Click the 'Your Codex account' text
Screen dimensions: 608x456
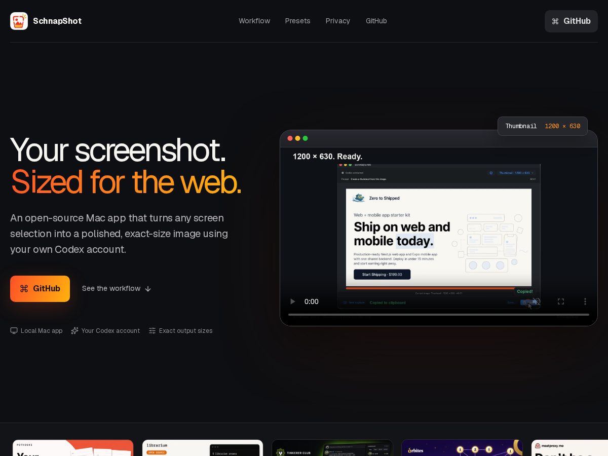pyautogui.click(x=110, y=331)
